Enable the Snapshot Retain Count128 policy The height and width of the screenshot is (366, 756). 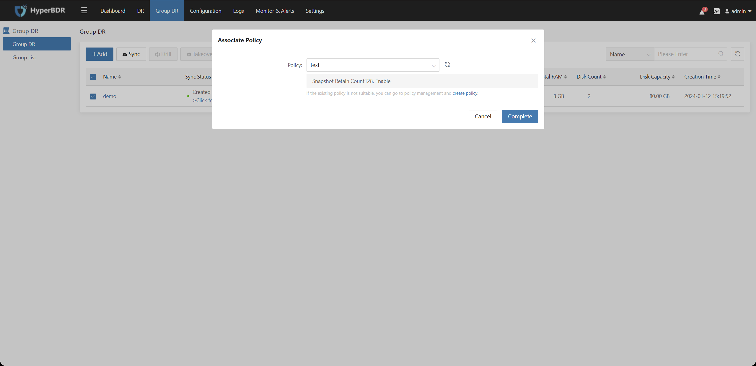pyautogui.click(x=422, y=80)
